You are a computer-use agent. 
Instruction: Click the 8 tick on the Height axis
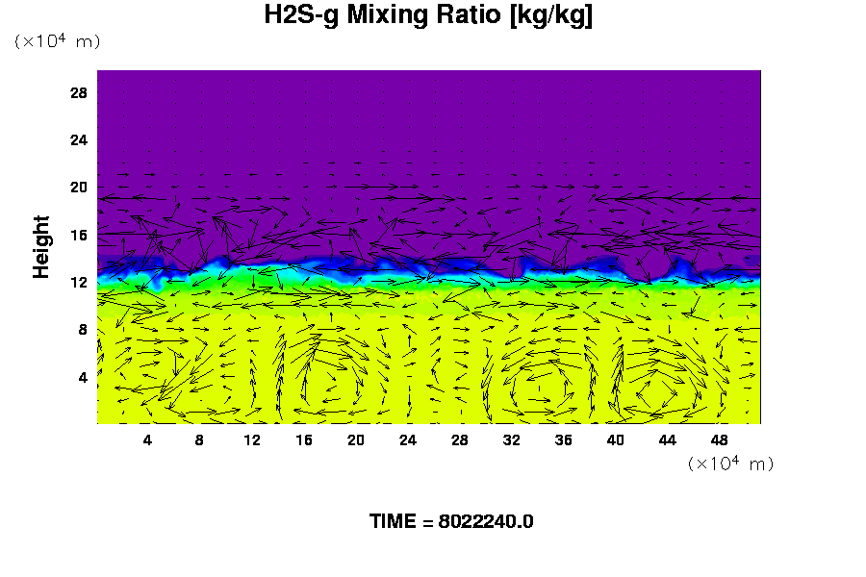point(84,329)
